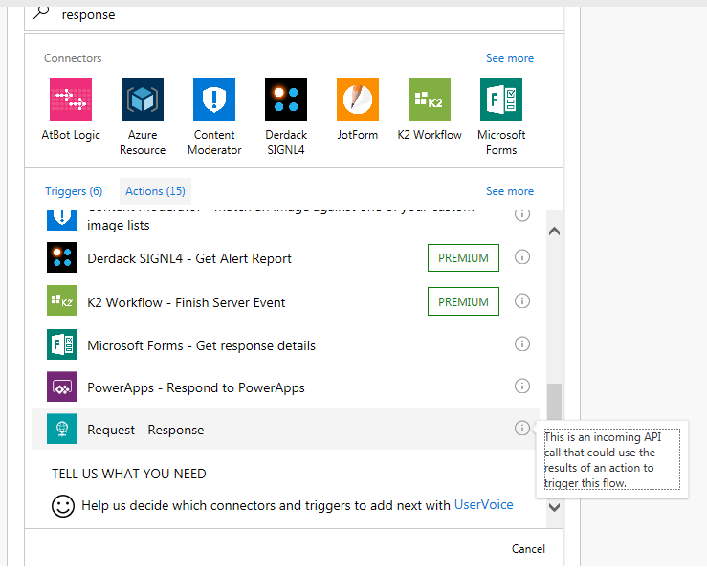Show info for Respond to PowerApps
The height and width of the screenshot is (575, 707).
522,386
